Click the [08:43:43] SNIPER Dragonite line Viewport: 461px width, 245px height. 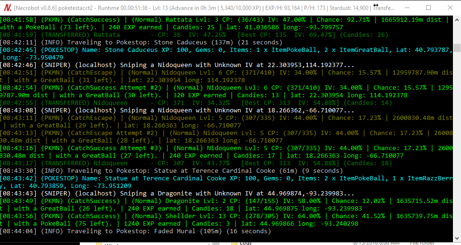coord(177,194)
